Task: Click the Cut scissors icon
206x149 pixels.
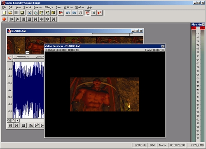Action: point(30,13)
